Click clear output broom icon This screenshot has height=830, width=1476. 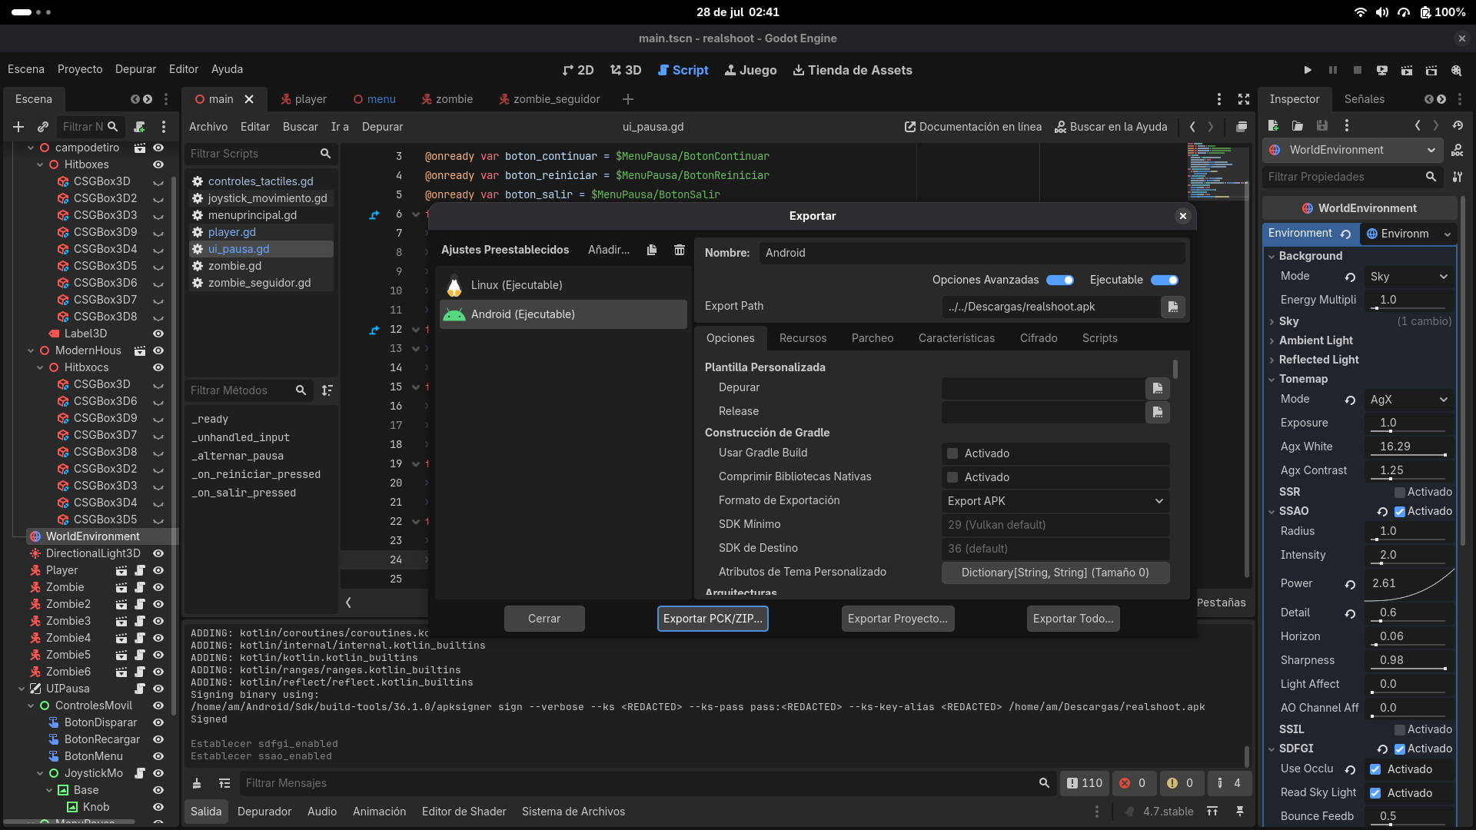(197, 783)
